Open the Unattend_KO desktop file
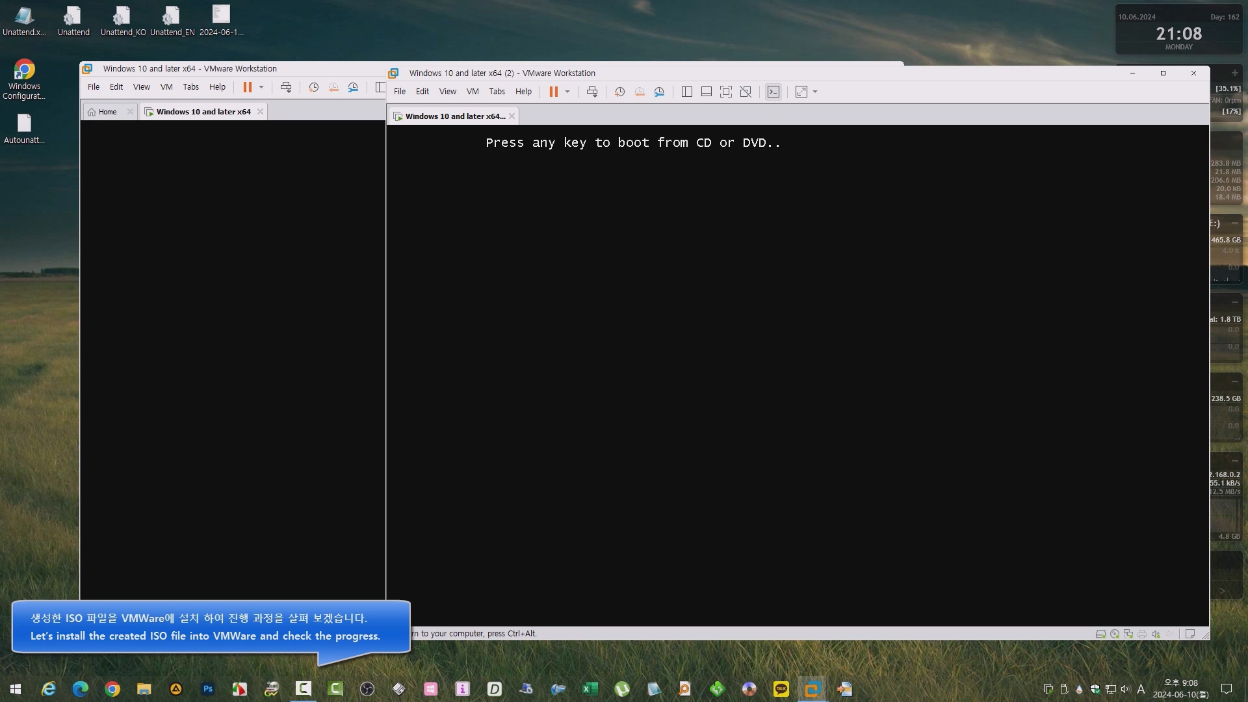 click(x=122, y=21)
